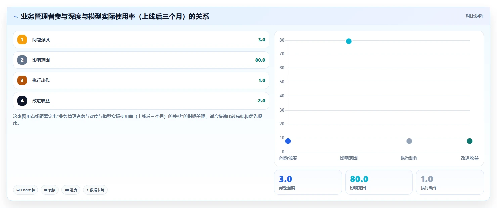Open the 1.0 执行动作 summary card
Viewport: 497px width, 208px height.
pos(450,182)
